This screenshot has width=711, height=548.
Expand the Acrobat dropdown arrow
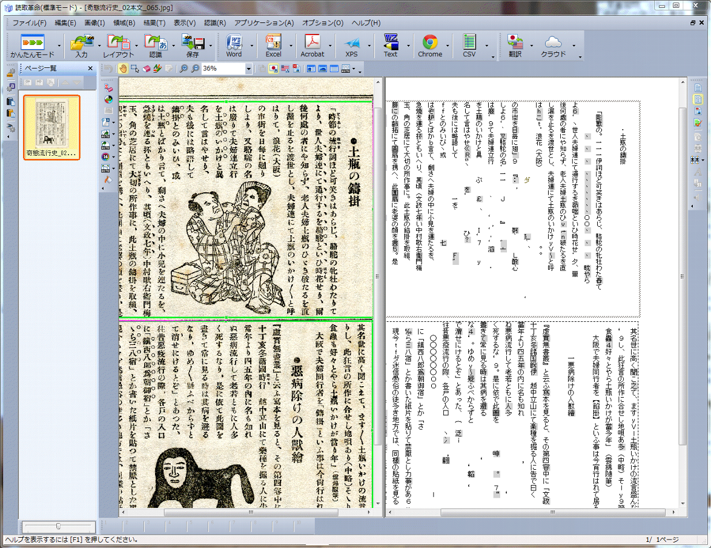(329, 46)
